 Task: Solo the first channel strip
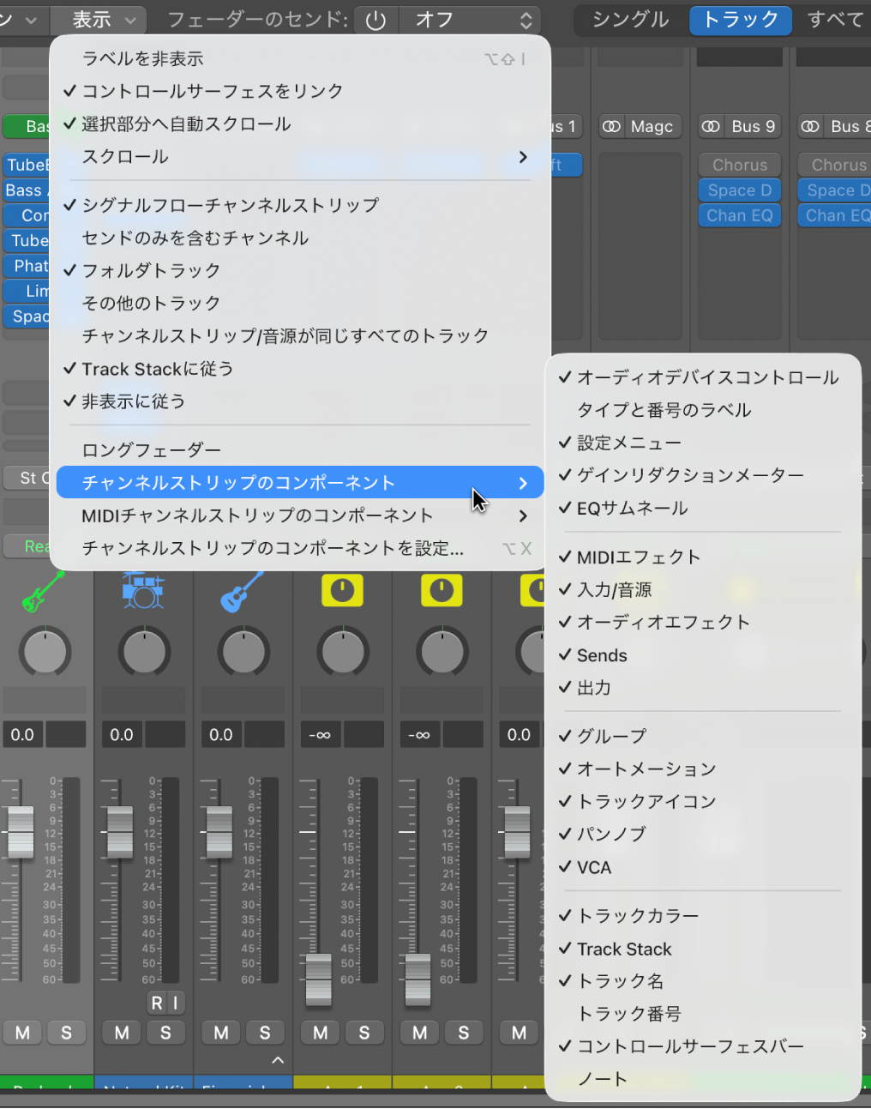[66, 1033]
